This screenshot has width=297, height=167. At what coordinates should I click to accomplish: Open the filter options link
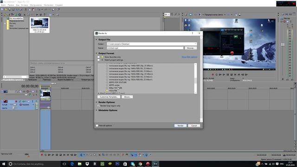pyautogui.click(x=189, y=57)
